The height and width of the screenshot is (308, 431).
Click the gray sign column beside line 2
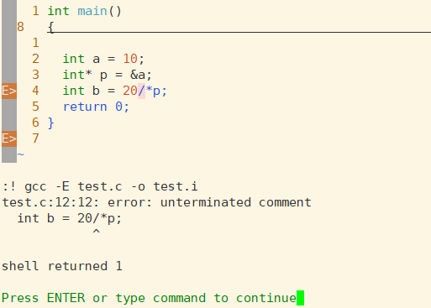tap(9, 59)
